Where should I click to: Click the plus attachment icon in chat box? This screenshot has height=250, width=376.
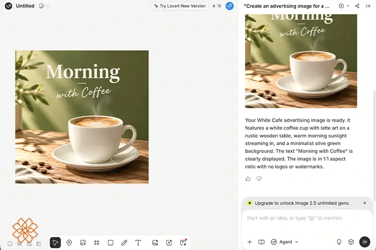[249, 242]
